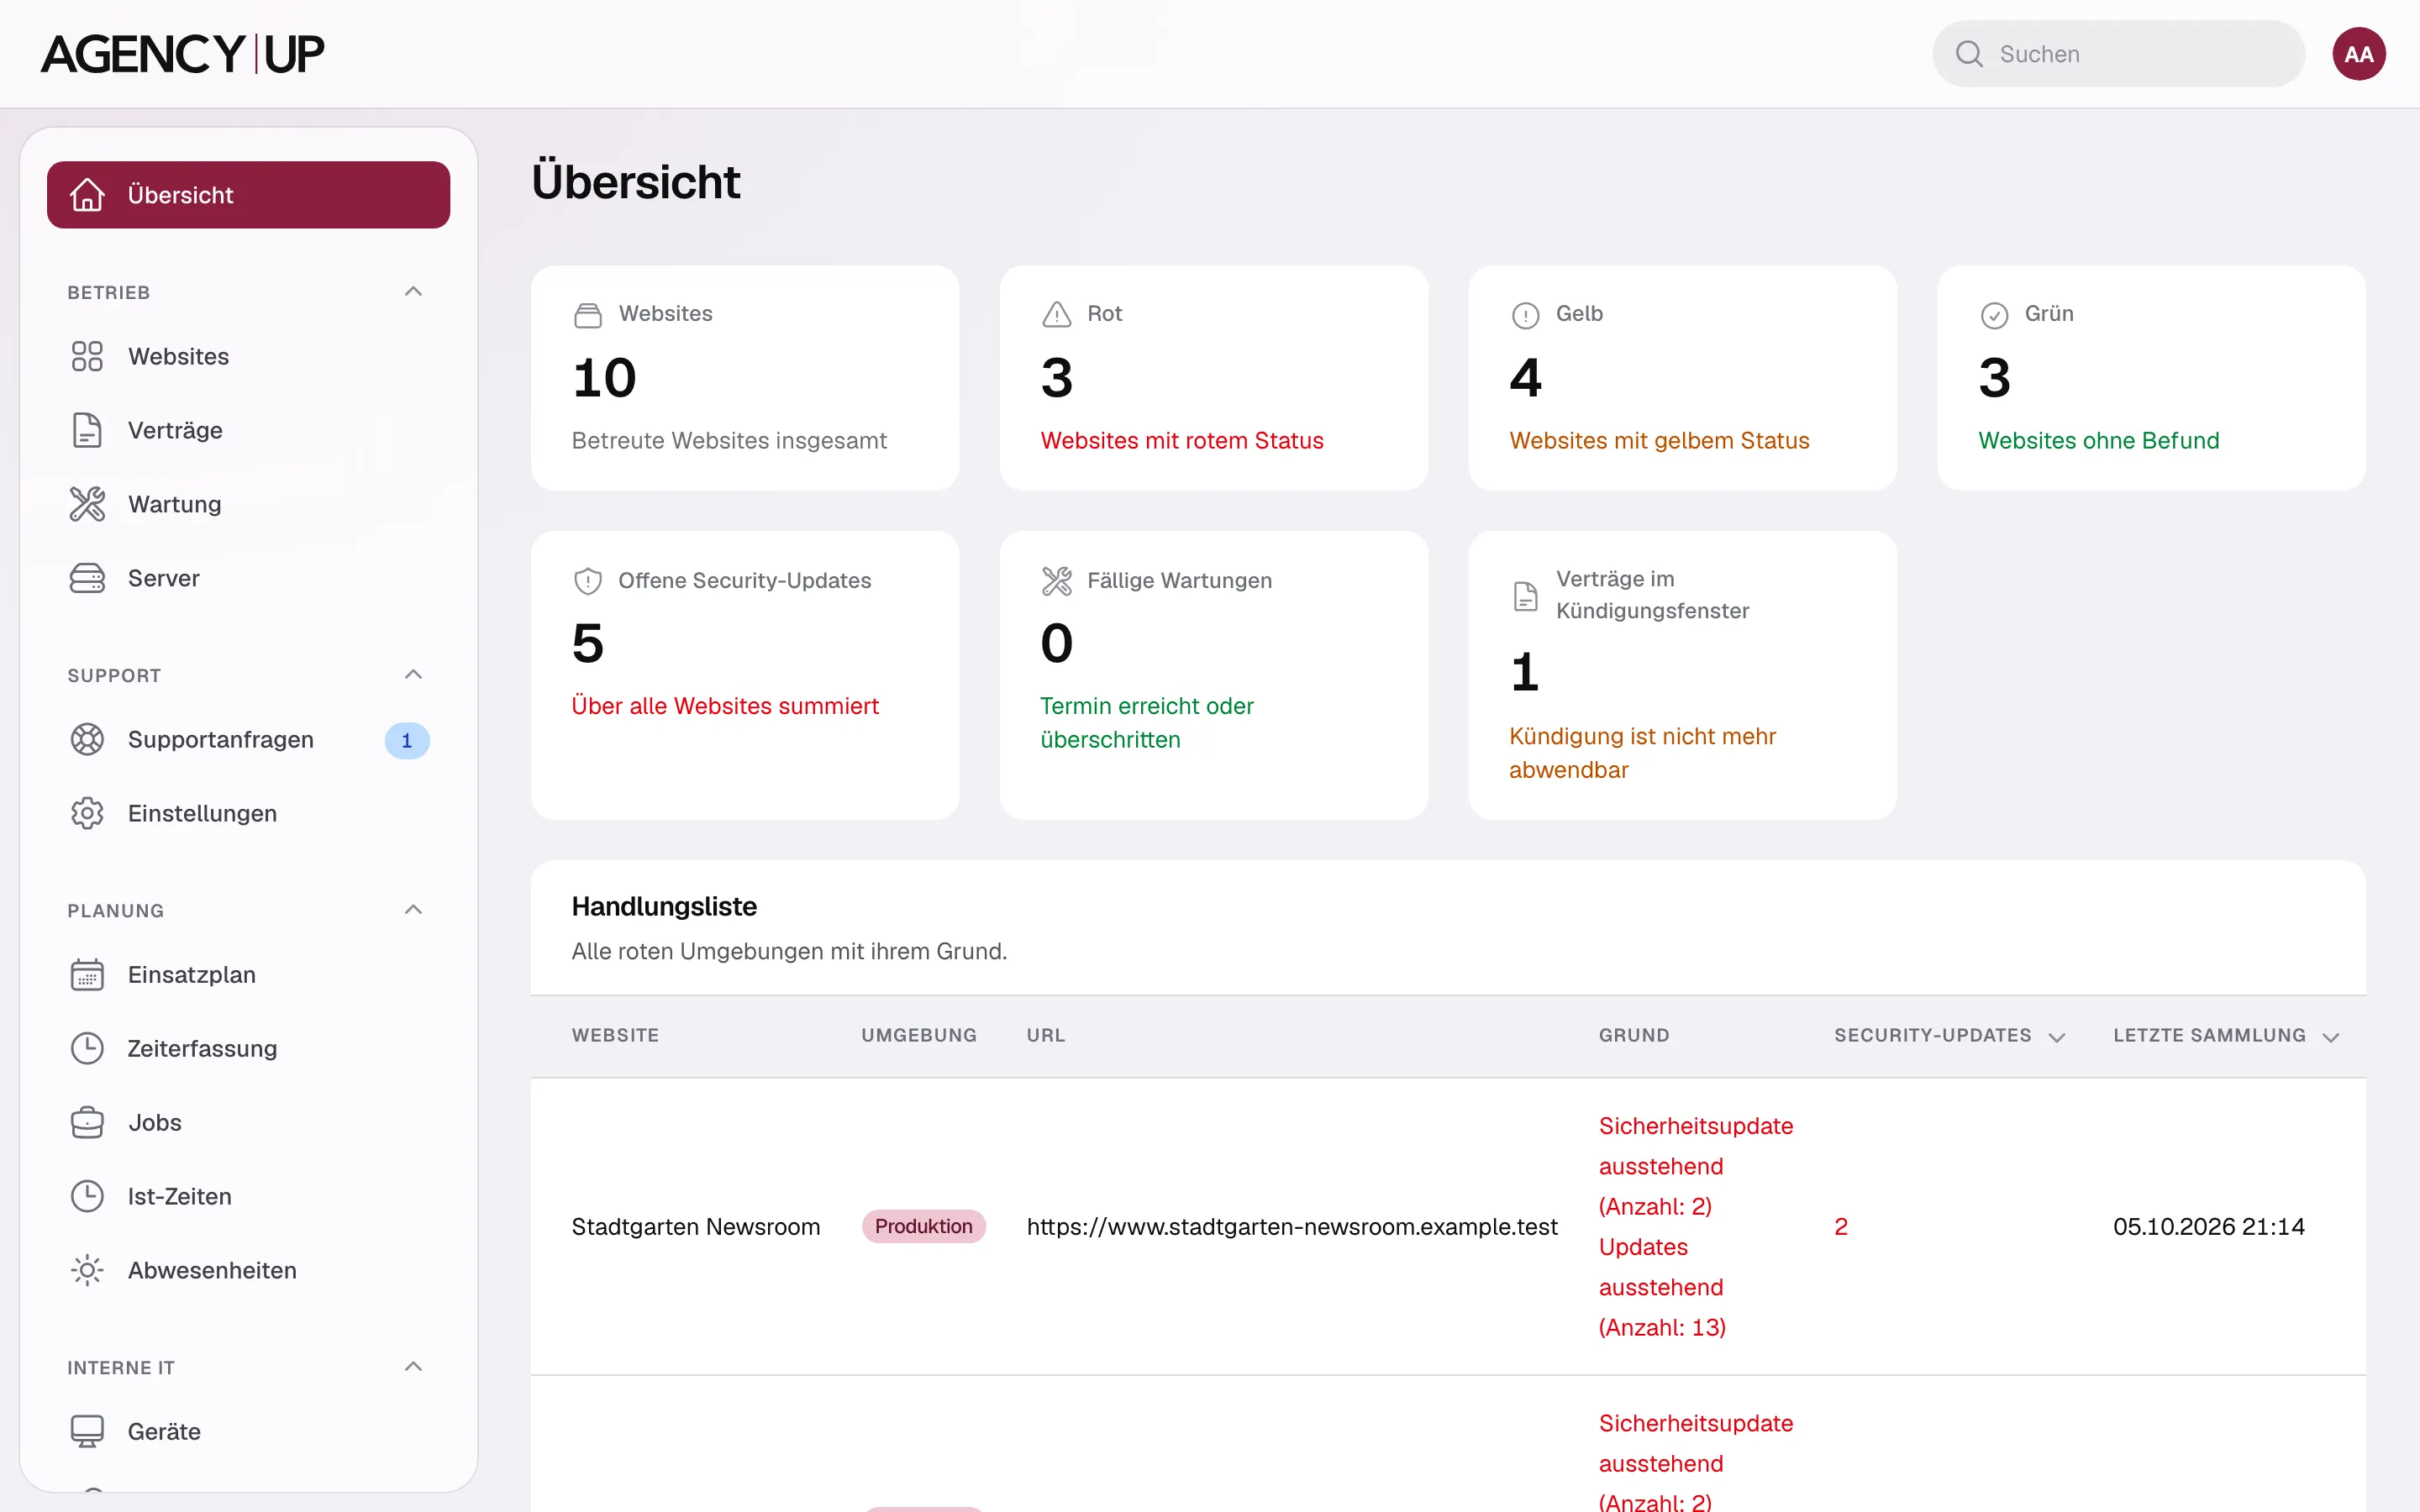Select the Websites mit rotem Status text

[1182, 441]
